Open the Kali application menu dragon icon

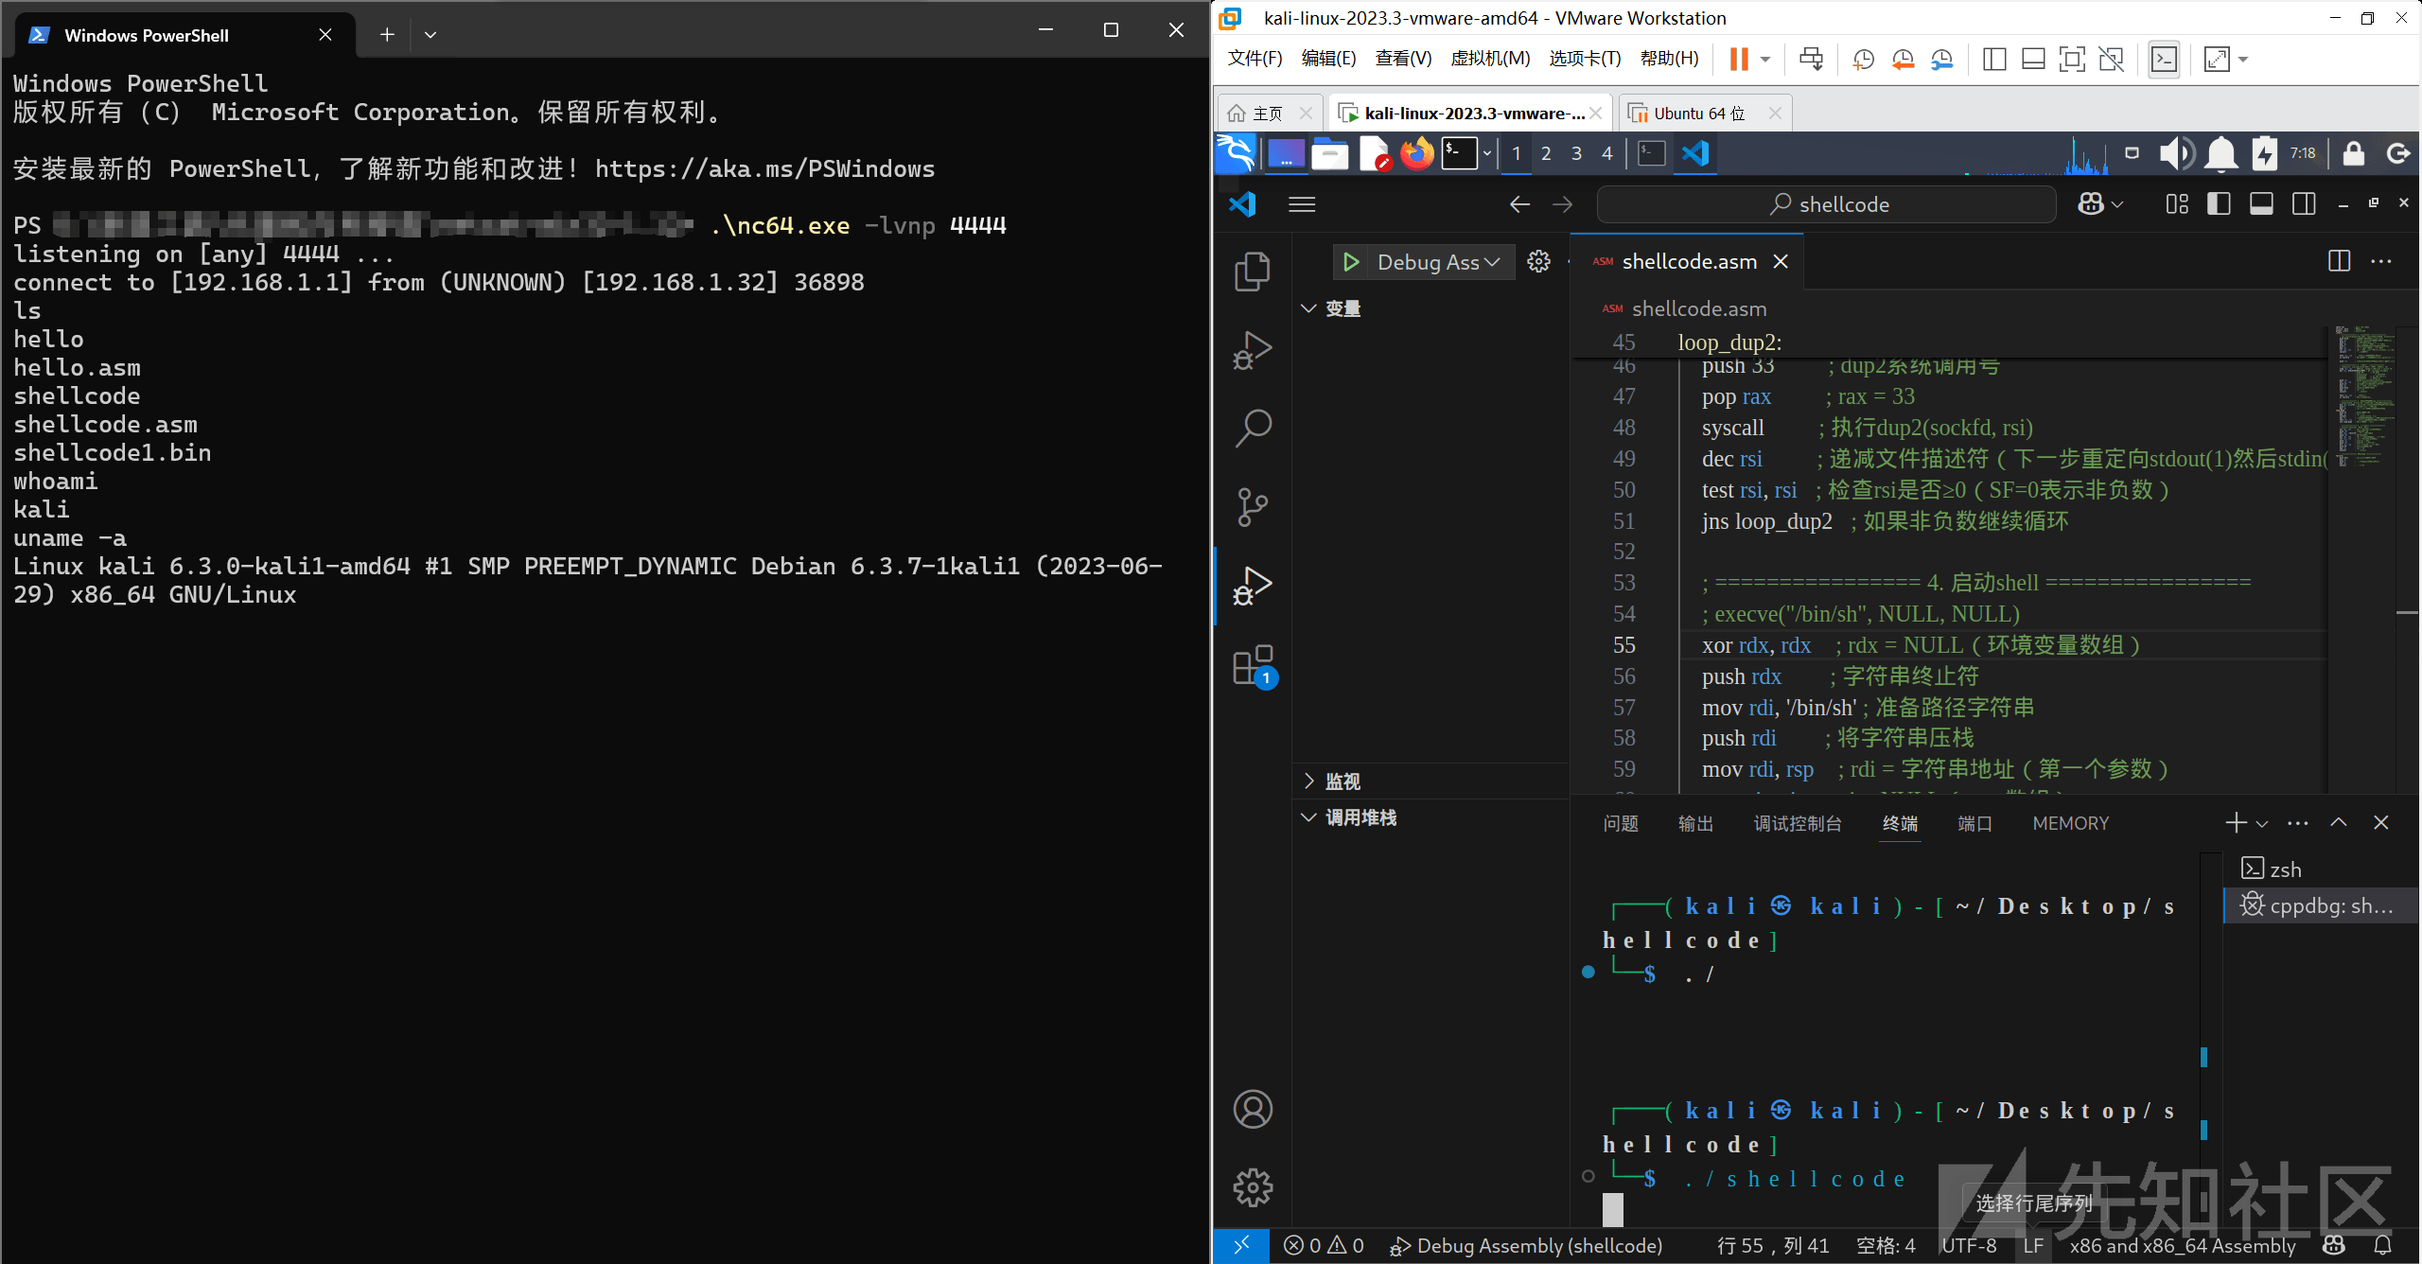[1236, 153]
